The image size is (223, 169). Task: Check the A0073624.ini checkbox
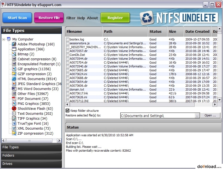67,74
